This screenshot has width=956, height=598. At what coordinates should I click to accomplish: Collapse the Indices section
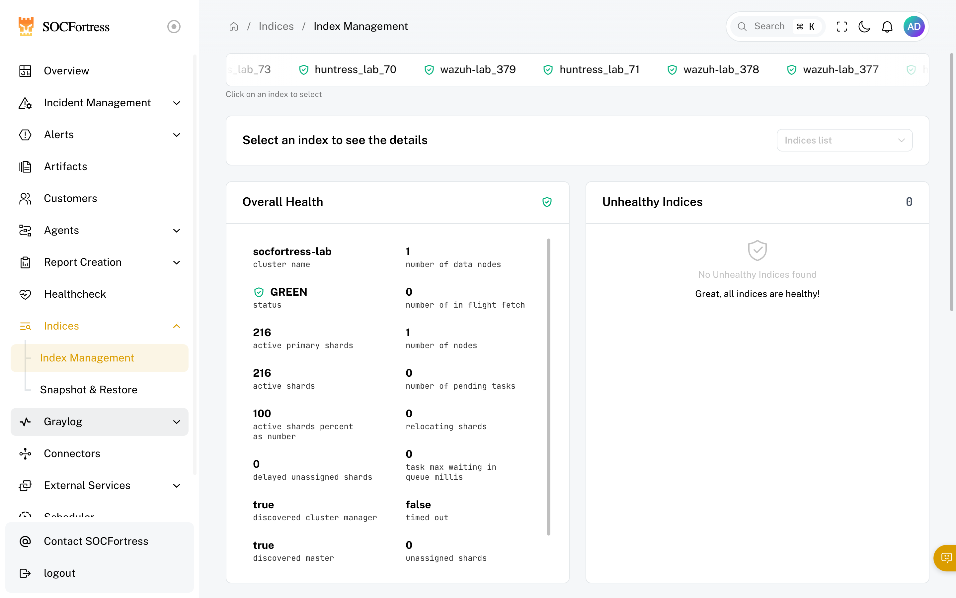(177, 326)
